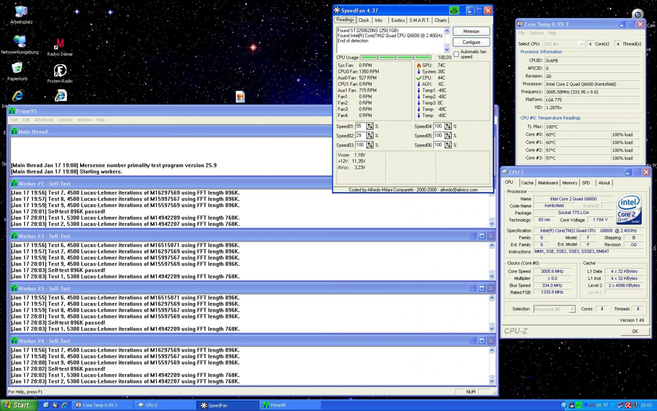657x411 pixels.
Task: Click the Internet Explorer quick launch icon
Action: coord(64,405)
